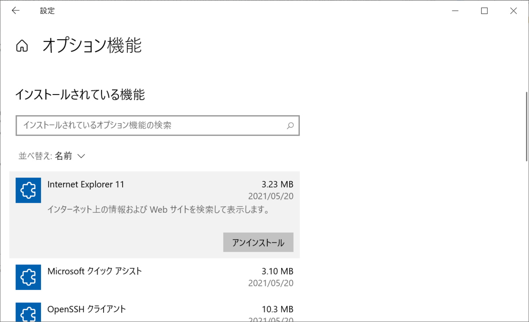Minimize the 設定 window
The width and height of the screenshot is (529, 322).
click(x=455, y=11)
